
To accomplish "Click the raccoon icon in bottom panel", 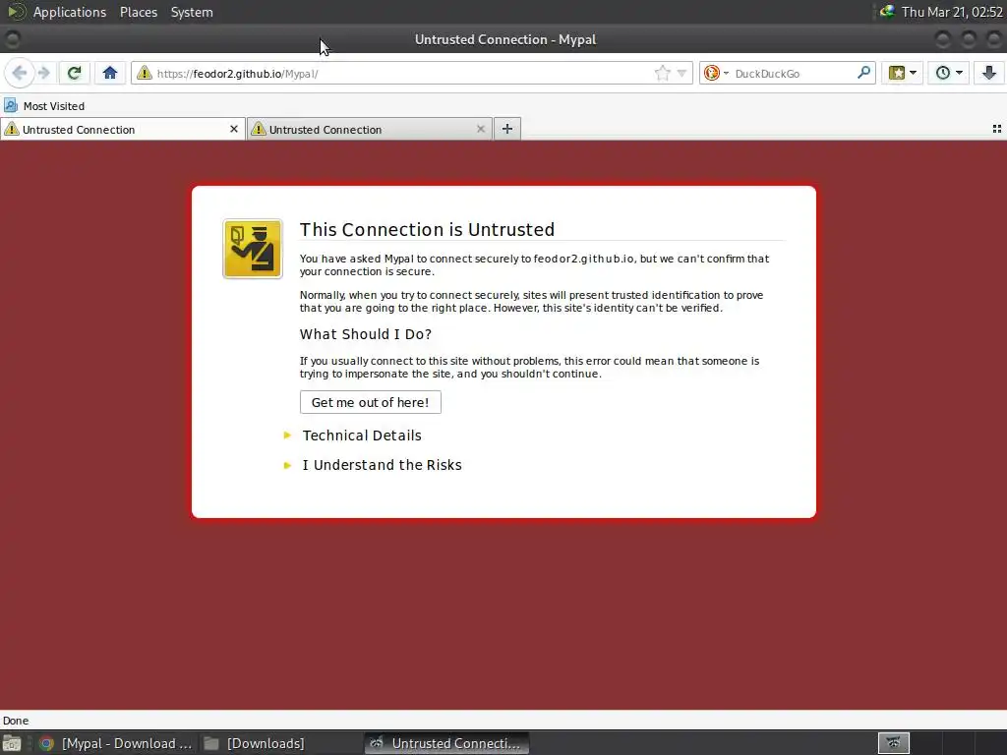I will [893, 743].
